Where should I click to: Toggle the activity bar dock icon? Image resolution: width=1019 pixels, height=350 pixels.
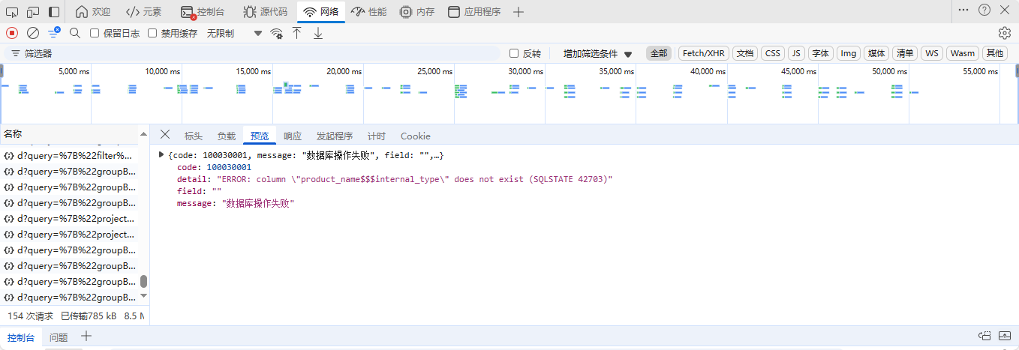(x=54, y=12)
